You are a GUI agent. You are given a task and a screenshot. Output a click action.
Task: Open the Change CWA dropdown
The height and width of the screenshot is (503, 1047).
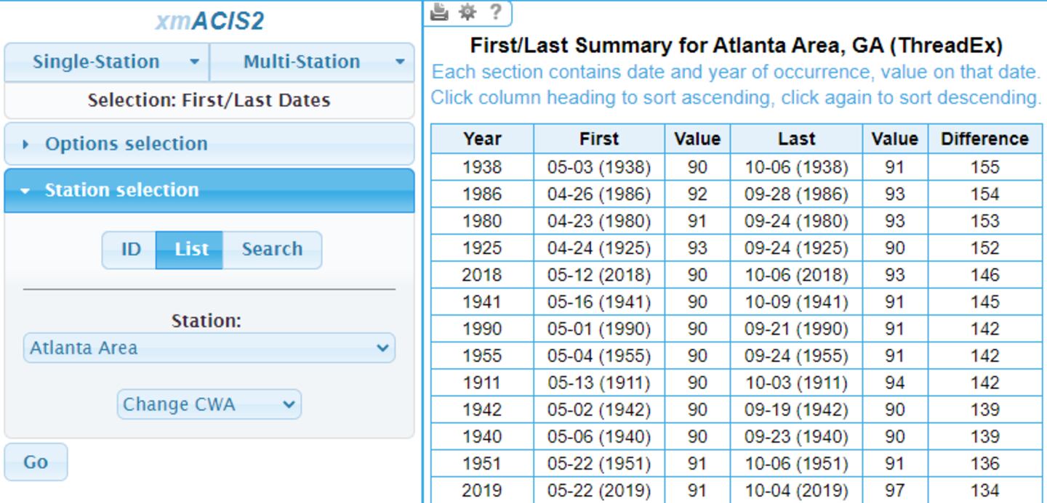[209, 404]
